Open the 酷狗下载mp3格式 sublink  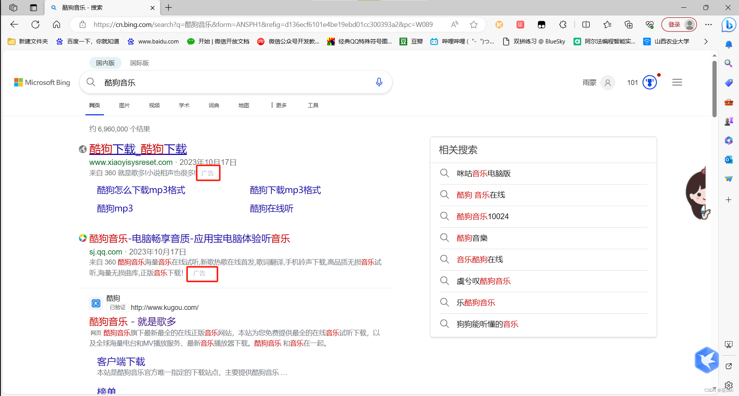pyautogui.click(x=286, y=190)
